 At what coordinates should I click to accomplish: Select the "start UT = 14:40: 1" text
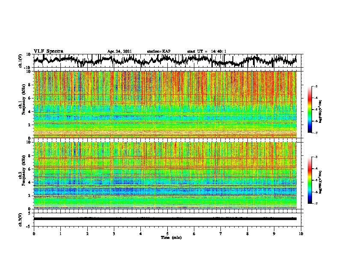pos(207,51)
